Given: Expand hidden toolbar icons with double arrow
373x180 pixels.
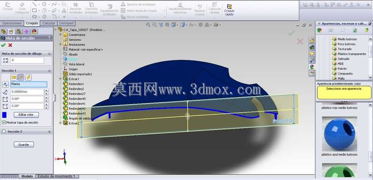Looking at the screenshot, I should [x=368, y=5].
